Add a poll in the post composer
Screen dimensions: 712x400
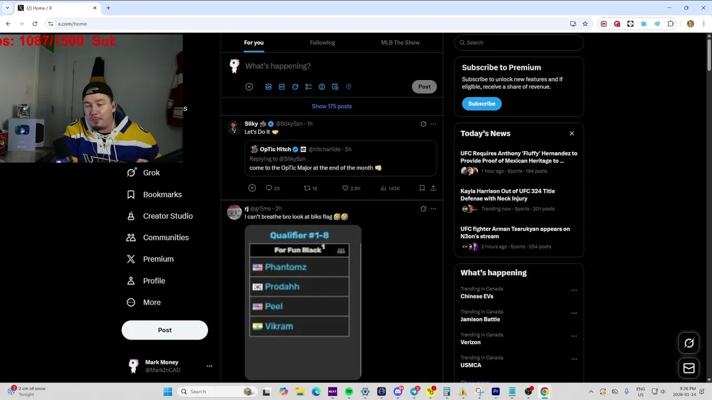308,87
